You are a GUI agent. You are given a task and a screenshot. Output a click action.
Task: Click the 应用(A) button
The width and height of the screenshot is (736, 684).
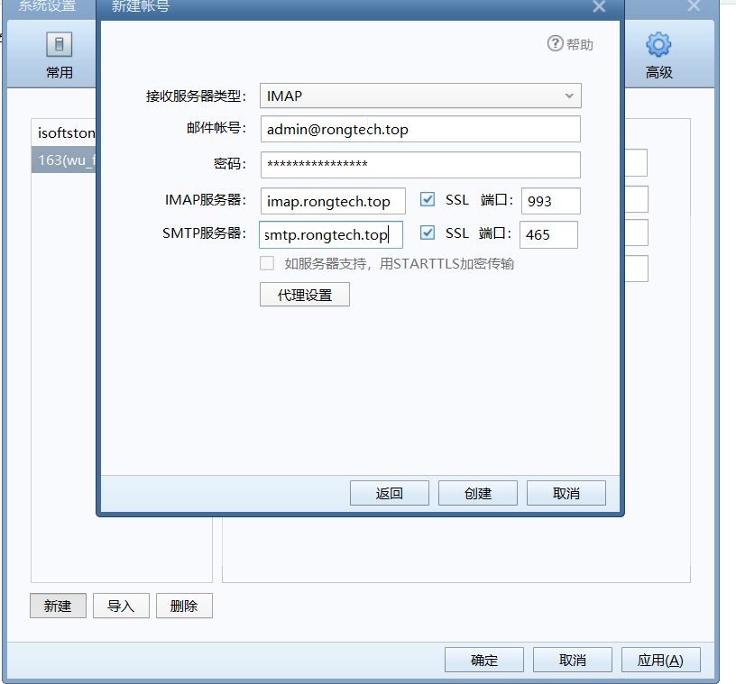click(x=660, y=660)
